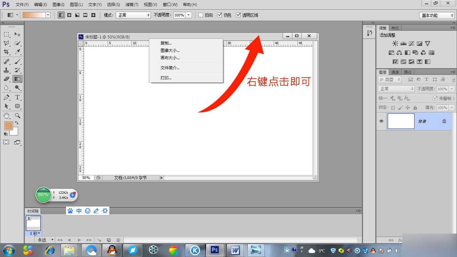Screen dimensions: 457x257
Task: Select the Dodge tool
Action: coord(17,88)
